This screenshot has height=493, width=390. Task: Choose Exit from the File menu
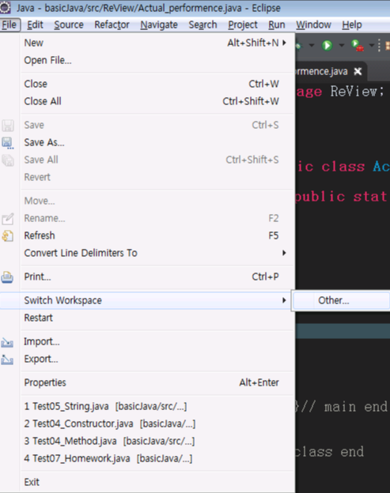pyautogui.click(x=147, y=482)
